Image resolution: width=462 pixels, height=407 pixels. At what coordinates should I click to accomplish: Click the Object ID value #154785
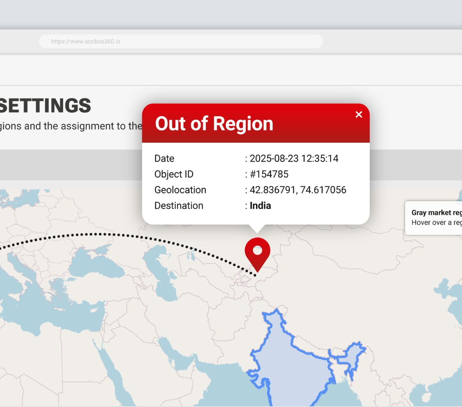coord(269,174)
